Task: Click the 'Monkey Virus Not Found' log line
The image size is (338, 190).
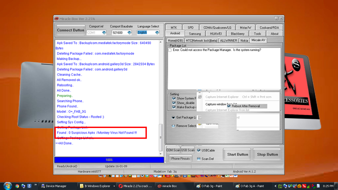Action: (x=97, y=133)
